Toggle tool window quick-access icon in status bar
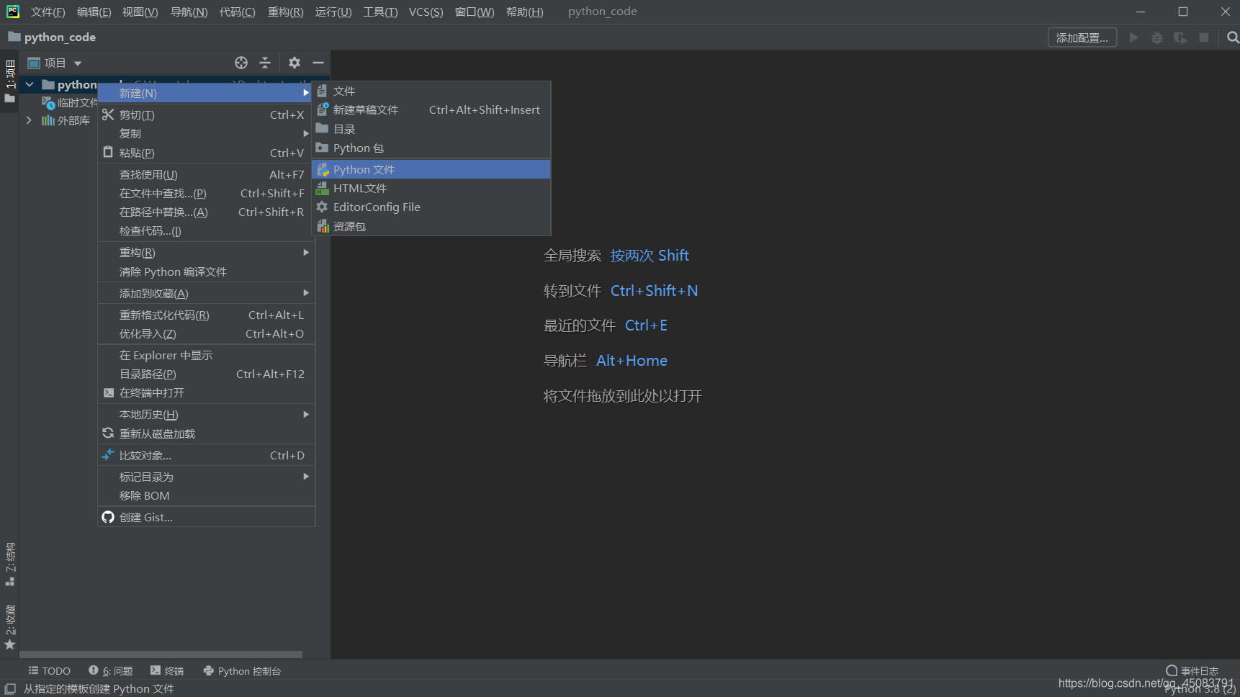The height and width of the screenshot is (697, 1240). [x=10, y=689]
